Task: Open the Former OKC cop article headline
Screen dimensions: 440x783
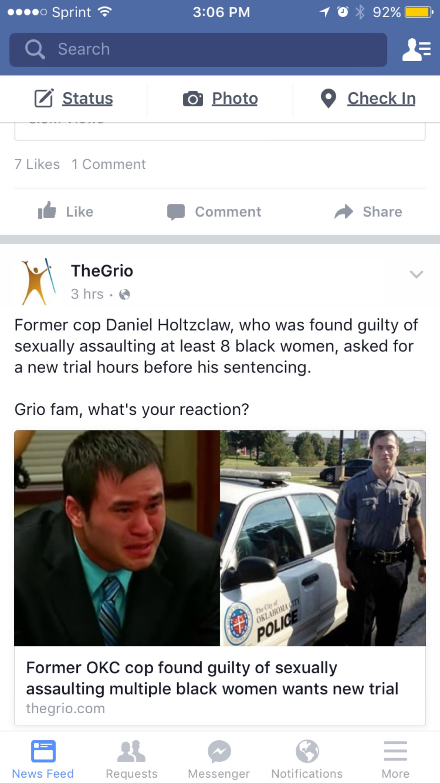Action: (212, 678)
